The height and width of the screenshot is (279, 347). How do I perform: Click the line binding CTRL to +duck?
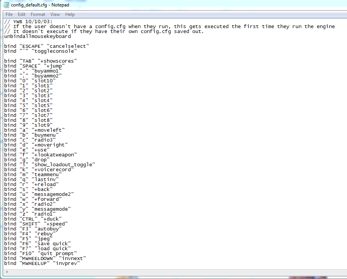point(33,219)
